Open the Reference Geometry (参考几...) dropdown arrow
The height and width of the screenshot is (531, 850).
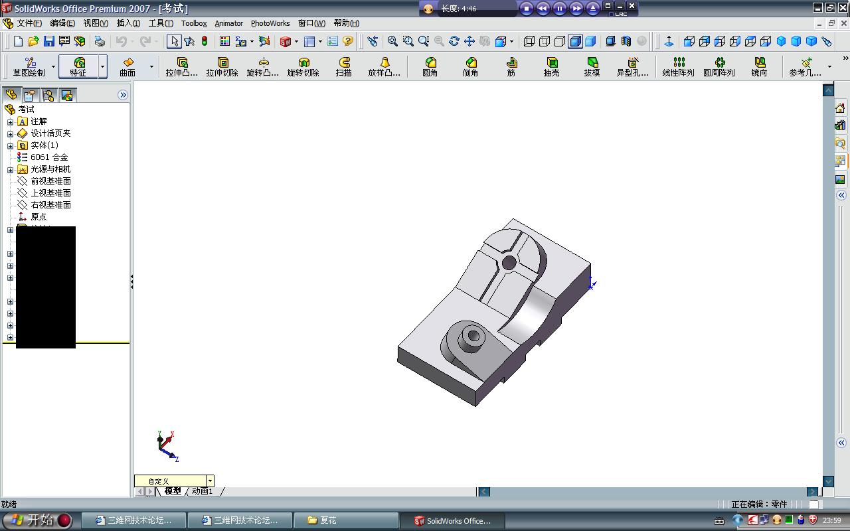(829, 67)
